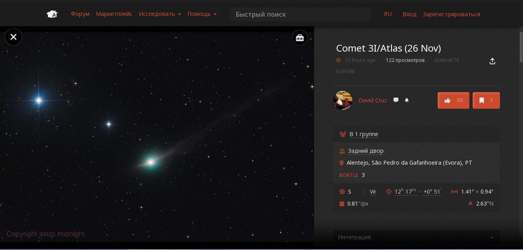Click the right panel scrollbar
Screen dimensions: 523x250
521,47
